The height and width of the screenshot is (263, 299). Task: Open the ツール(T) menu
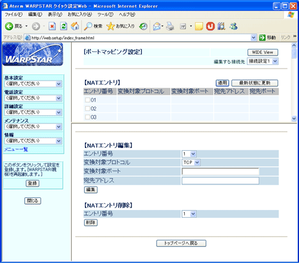(105, 14)
